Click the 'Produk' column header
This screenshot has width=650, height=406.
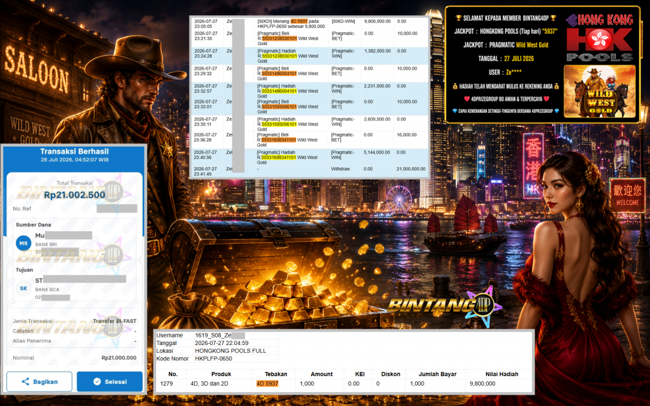pyautogui.click(x=221, y=374)
